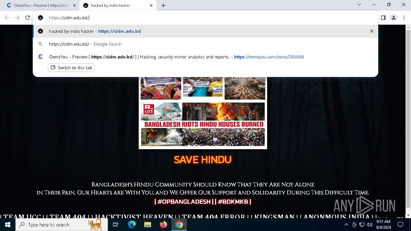Click the address bar URL field
411x231 pixels.
(x=205, y=18)
